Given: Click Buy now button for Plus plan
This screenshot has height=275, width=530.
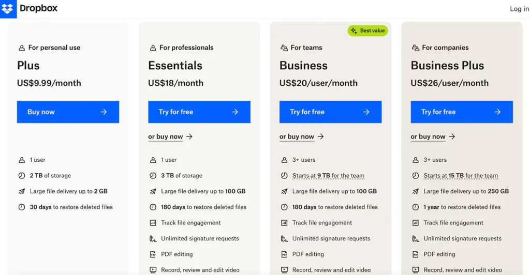Looking at the screenshot, I should point(68,112).
